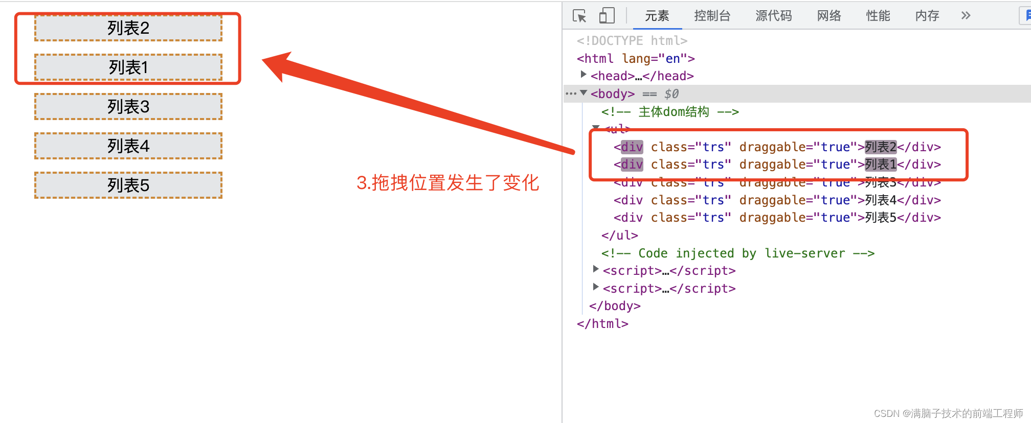This screenshot has width=1031, height=423.
Task: Expand the head element node
Action: pos(584,75)
